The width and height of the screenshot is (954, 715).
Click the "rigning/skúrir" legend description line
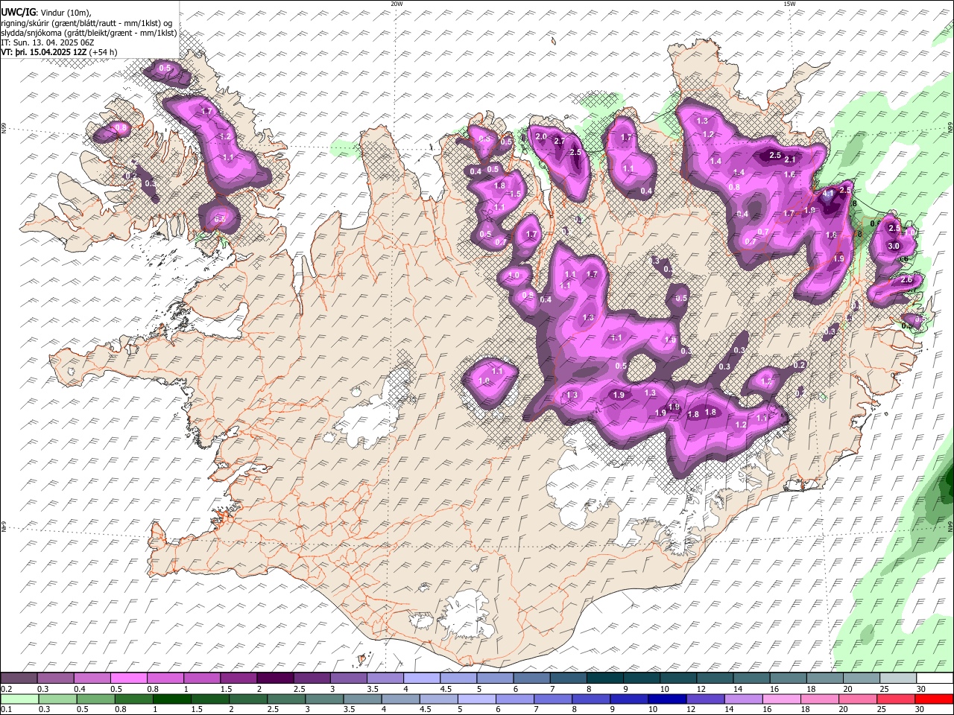coord(86,24)
